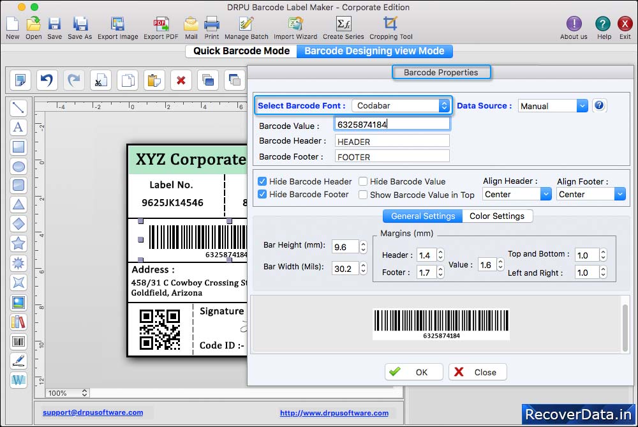The image size is (638, 427).
Task: Click the Barcode Value input field
Action: (x=392, y=124)
